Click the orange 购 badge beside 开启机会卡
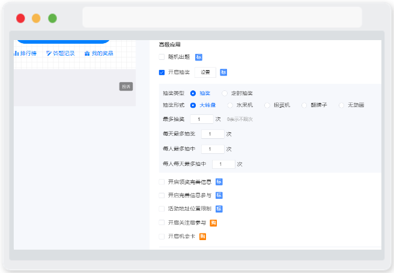The width and height of the screenshot is (394, 273). (x=202, y=236)
